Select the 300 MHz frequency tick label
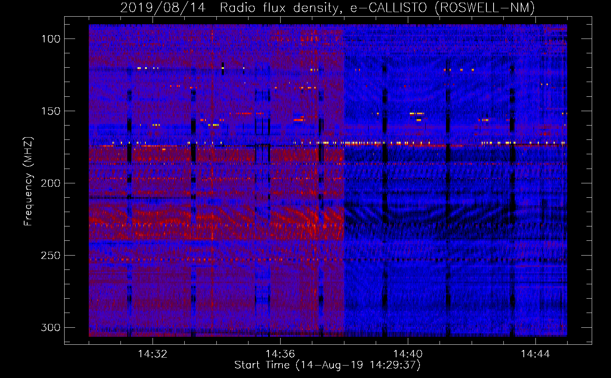The height and width of the screenshot is (378, 611). tap(51, 327)
